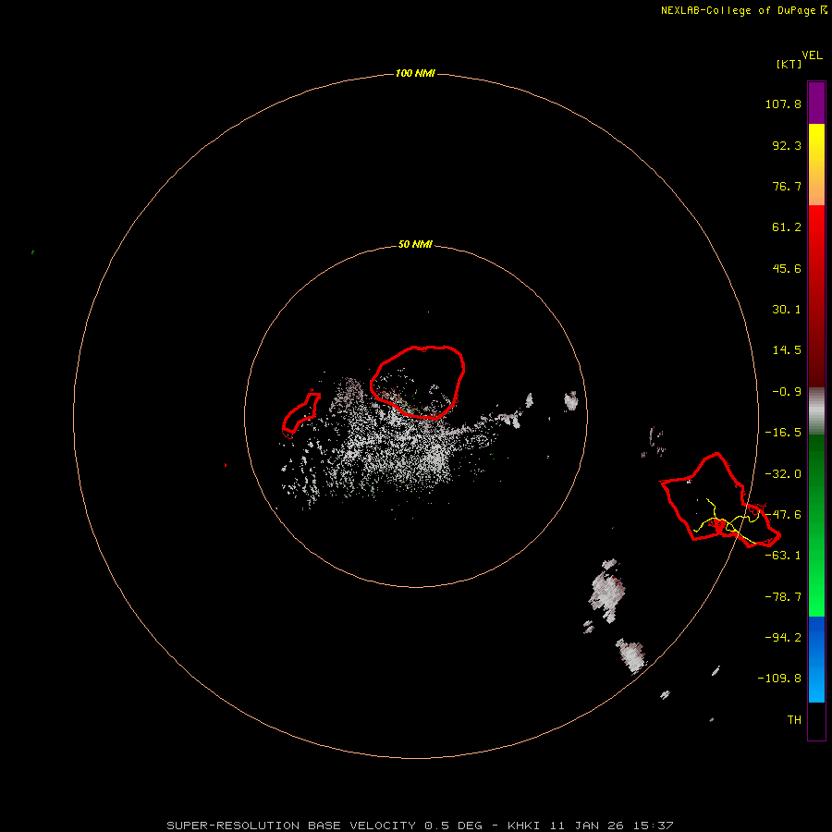Screen dimensions: 832x832
Task: Click the TH legend label
Action: 794,720
